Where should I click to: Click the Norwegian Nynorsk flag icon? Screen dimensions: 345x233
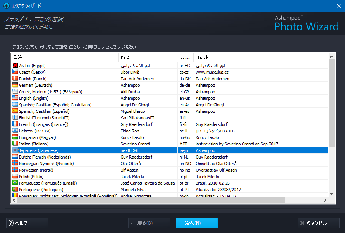point(15,163)
